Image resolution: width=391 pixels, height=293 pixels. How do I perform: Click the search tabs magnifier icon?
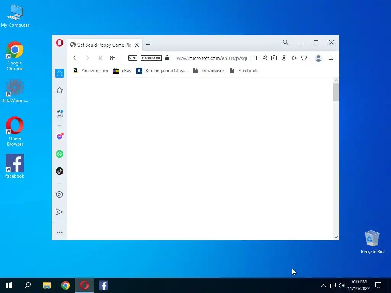[286, 43]
